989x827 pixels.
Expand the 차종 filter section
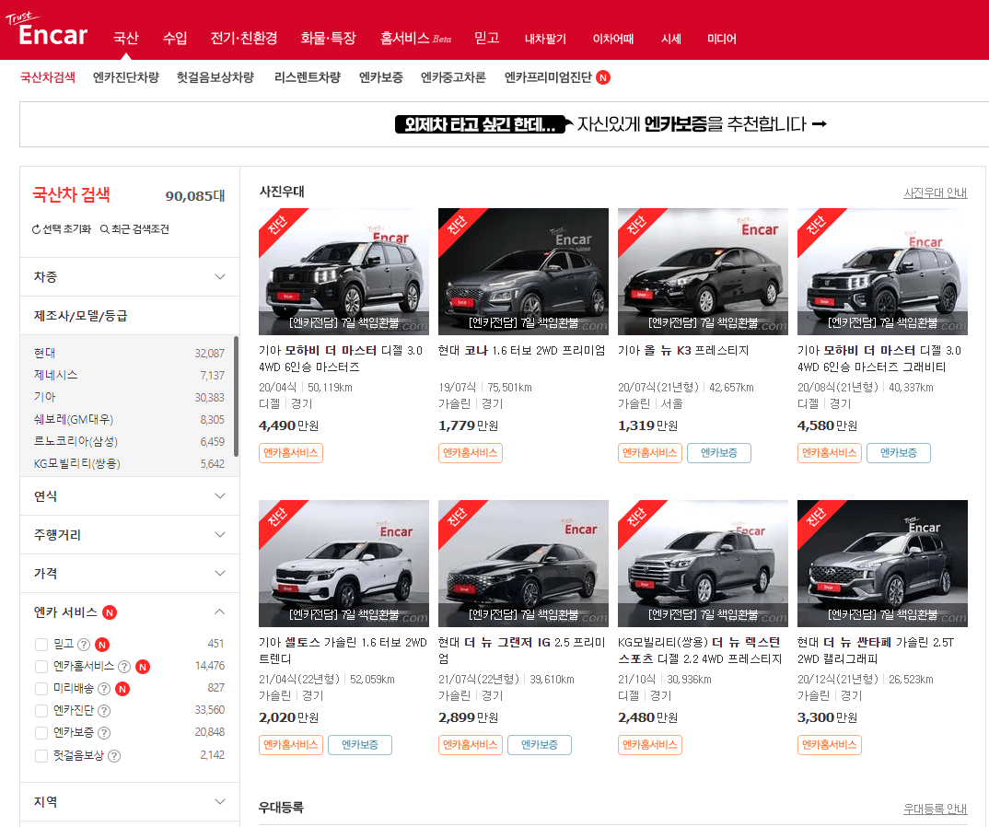[x=129, y=277]
